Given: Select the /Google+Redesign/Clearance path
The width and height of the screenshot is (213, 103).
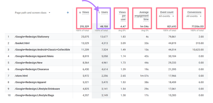Looking at the screenshot, I should coord(32,69).
